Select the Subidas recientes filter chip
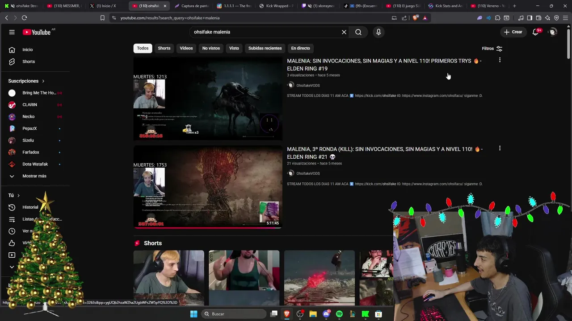 (x=265, y=48)
